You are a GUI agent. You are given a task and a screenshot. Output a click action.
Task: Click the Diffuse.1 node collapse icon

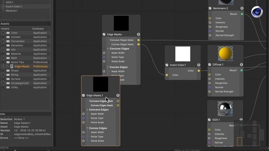point(210,65)
